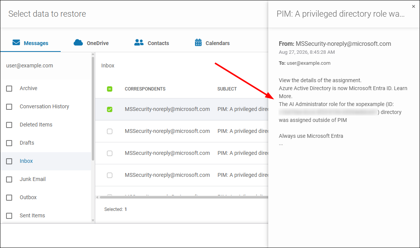Click the folder list scroll-down arrow

coord(93,220)
